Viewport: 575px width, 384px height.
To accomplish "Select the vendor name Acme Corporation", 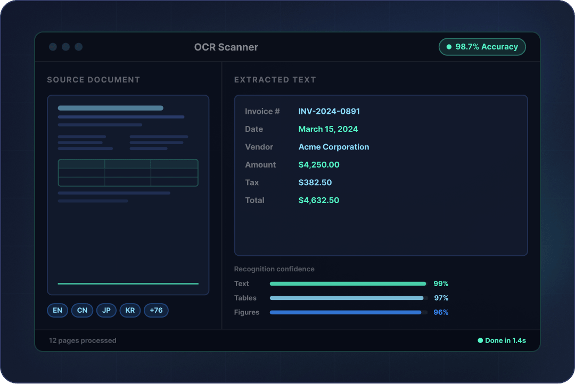I will [x=334, y=147].
